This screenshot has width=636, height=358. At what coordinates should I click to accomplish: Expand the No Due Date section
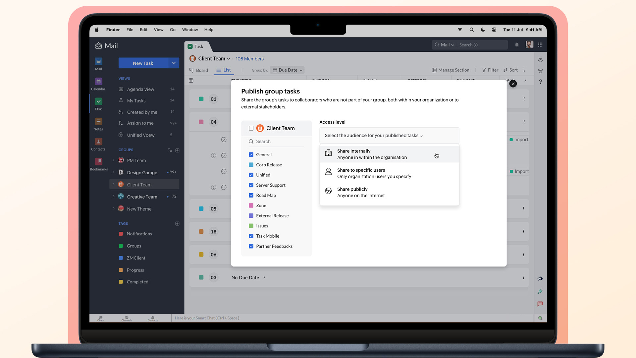coord(264,277)
